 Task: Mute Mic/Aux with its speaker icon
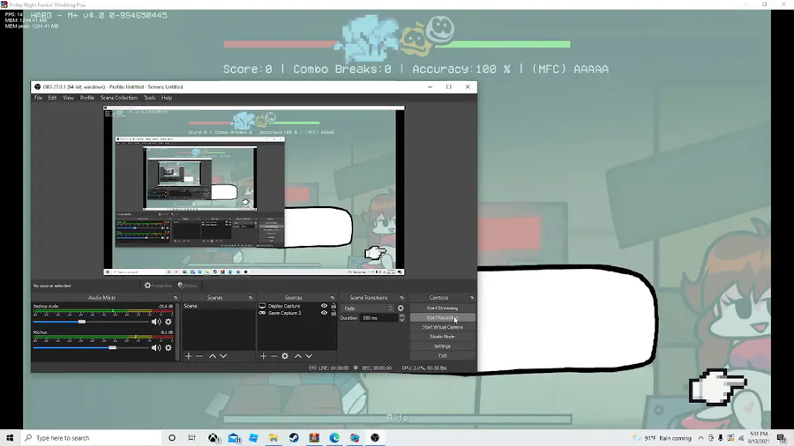coord(156,348)
